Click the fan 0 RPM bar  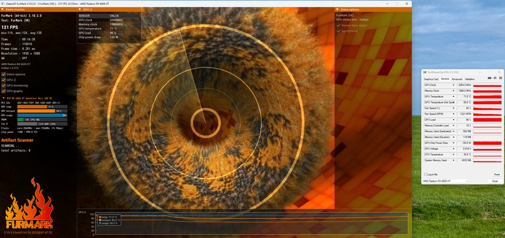[x=42, y=123]
